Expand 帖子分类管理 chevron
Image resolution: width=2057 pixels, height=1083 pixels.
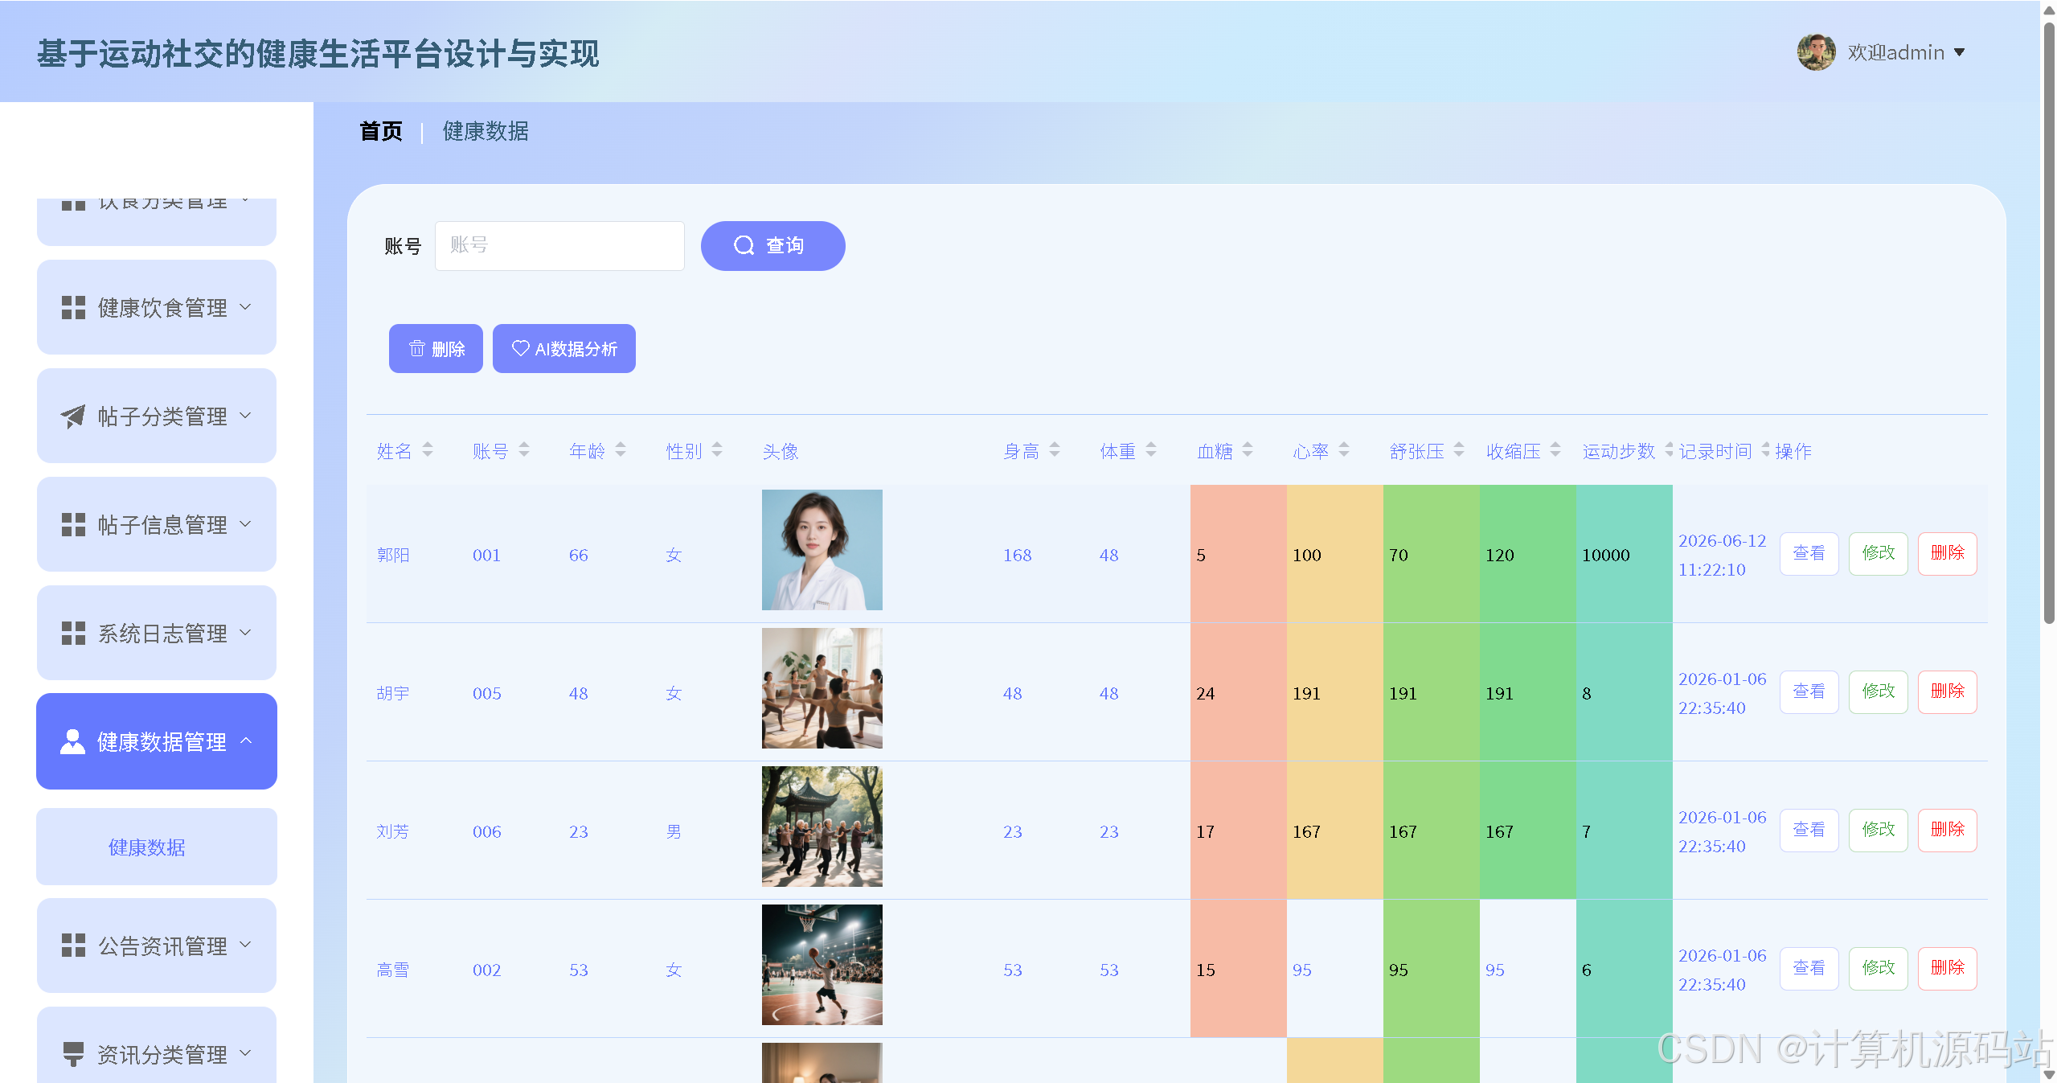coord(246,416)
